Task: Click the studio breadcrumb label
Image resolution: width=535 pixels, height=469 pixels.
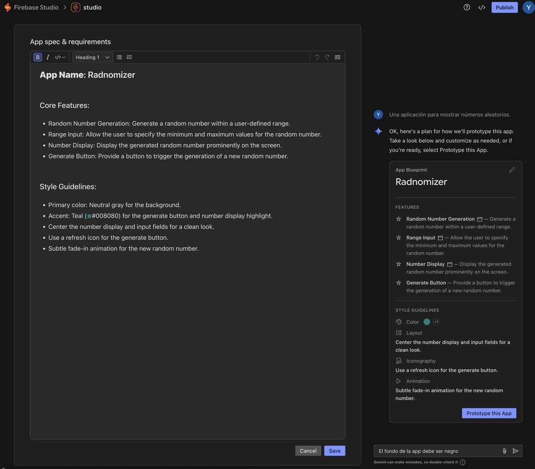Action: [x=91, y=7]
